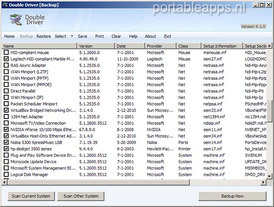Screen dimensions: 274x207
Task: Uncheck VirtualBox Host-Only Ethernet Adapter checkbox
Action: [6, 136]
